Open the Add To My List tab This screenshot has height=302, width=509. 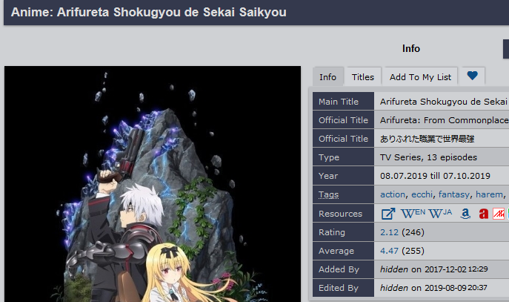click(x=420, y=77)
